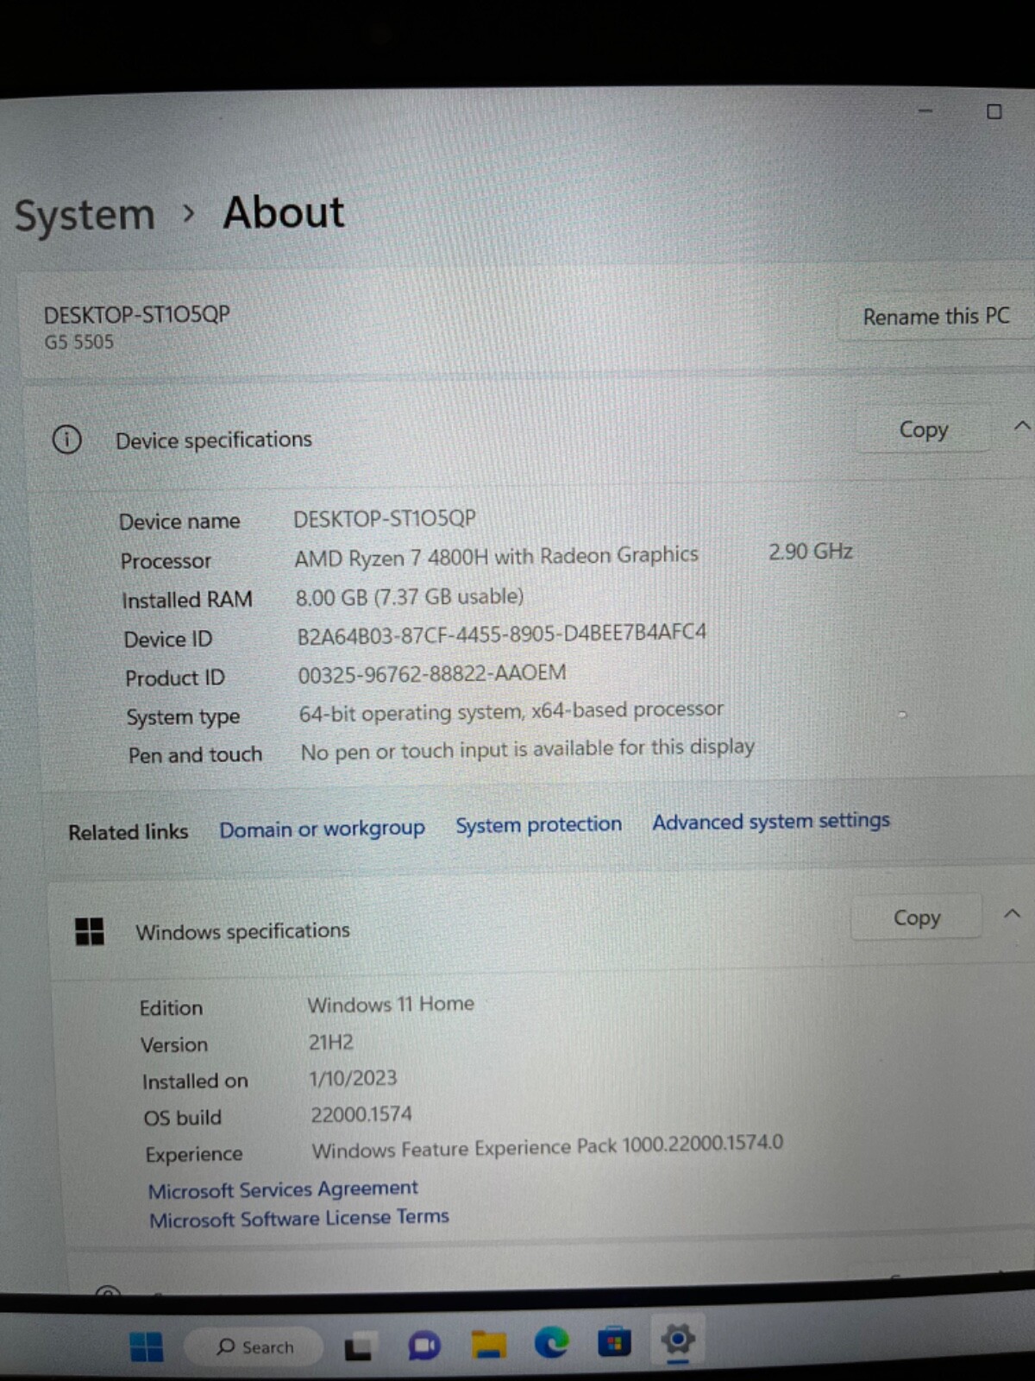Viewport: 1035px width, 1381px height.
Task: Collapse the Device specifications section
Action: tap(1021, 426)
